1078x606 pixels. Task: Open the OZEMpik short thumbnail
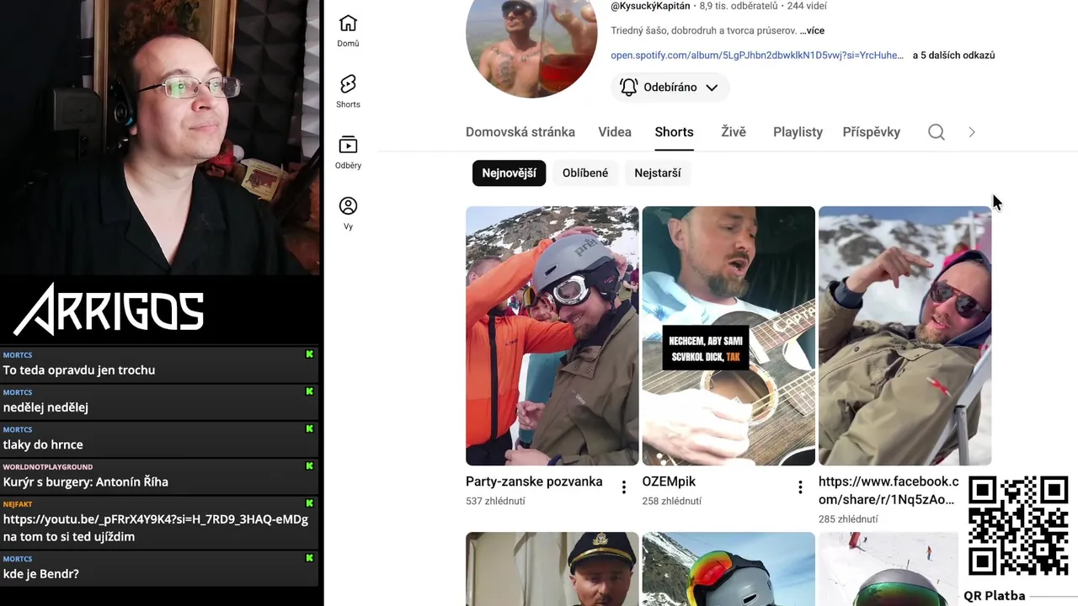pos(728,336)
